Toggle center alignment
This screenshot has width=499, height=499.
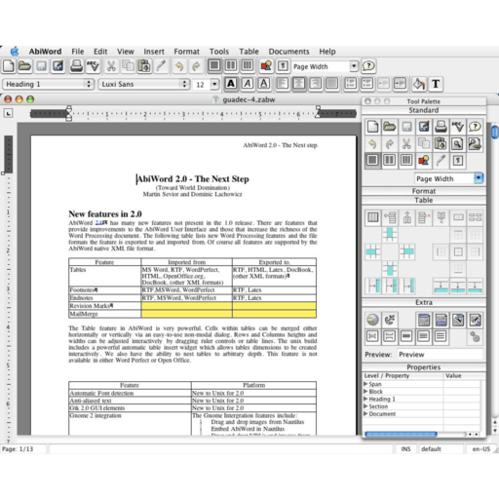[299, 84]
